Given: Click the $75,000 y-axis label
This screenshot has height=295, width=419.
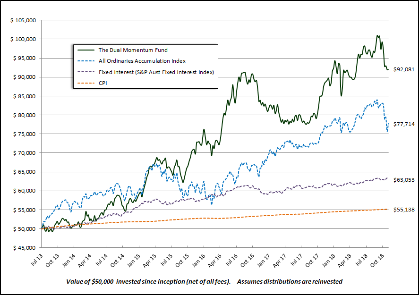Looking at the screenshot, I should (25, 134).
